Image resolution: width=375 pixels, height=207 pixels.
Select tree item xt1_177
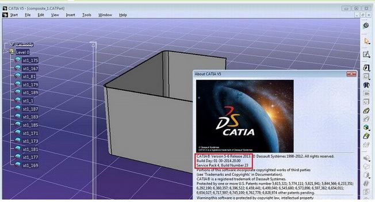(x=30, y=157)
